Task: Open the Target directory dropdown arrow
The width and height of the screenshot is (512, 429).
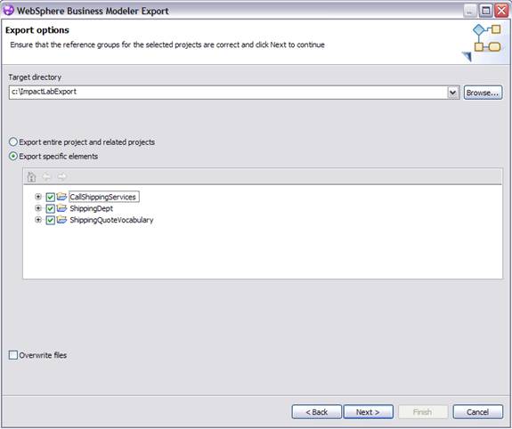Action: (453, 93)
